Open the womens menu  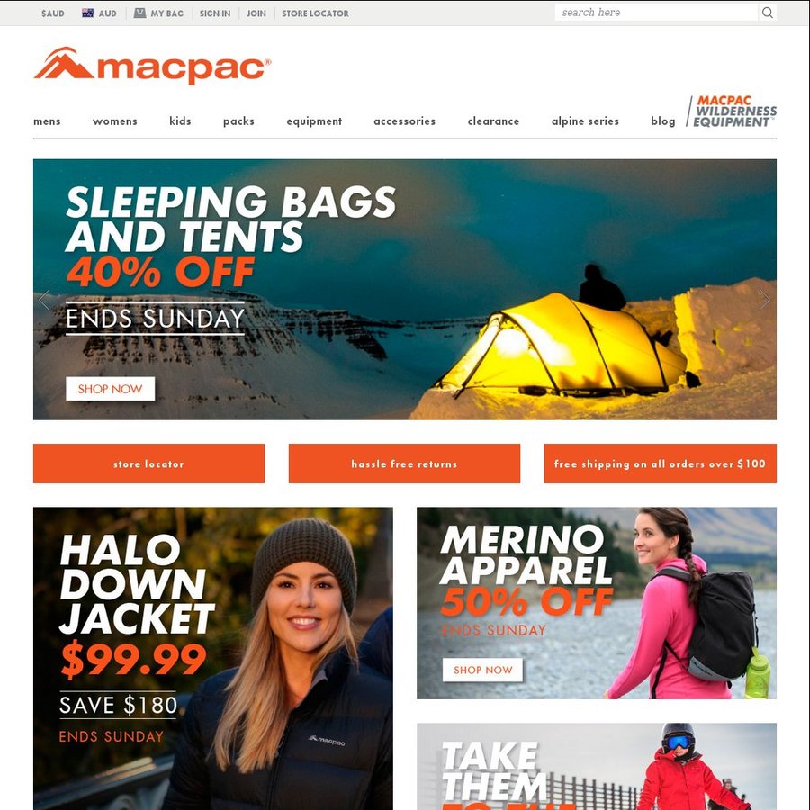(114, 121)
